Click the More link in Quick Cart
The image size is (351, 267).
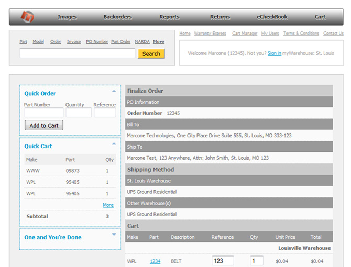(108, 205)
